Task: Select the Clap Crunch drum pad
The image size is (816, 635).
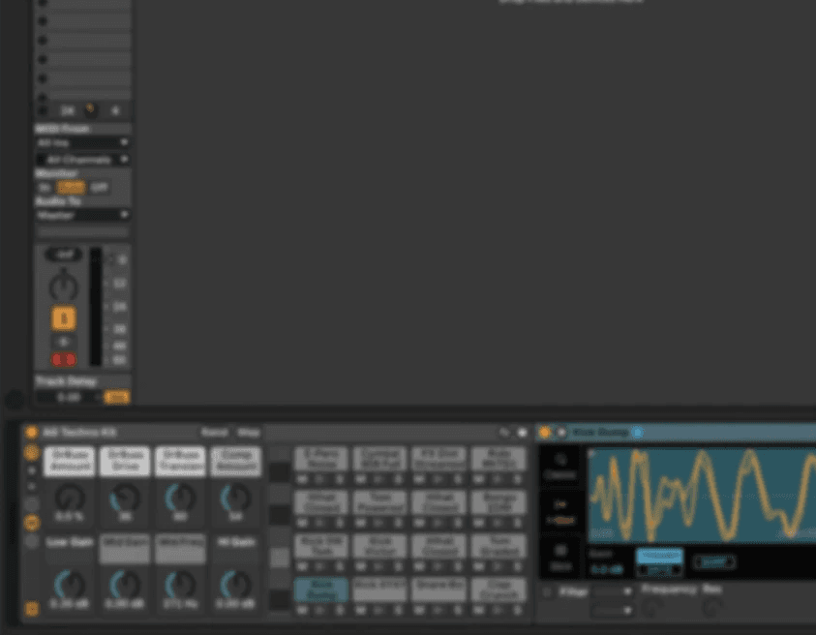Action: point(499,590)
